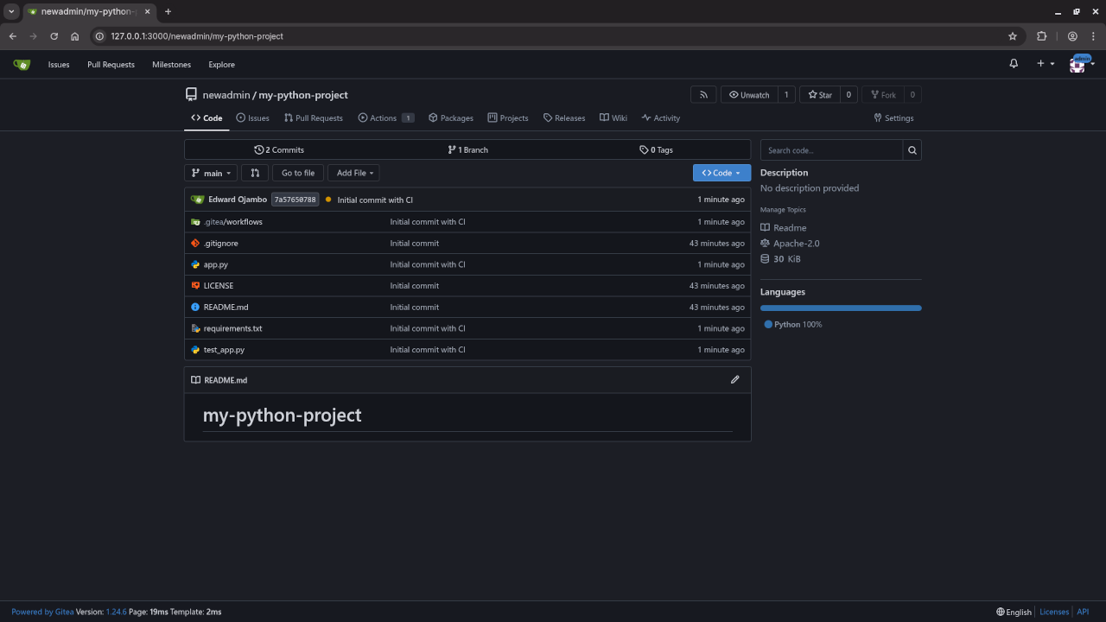Viewport: 1106px width, 622px height.
Task: View the Activity tab
Action: pyautogui.click(x=661, y=118)
